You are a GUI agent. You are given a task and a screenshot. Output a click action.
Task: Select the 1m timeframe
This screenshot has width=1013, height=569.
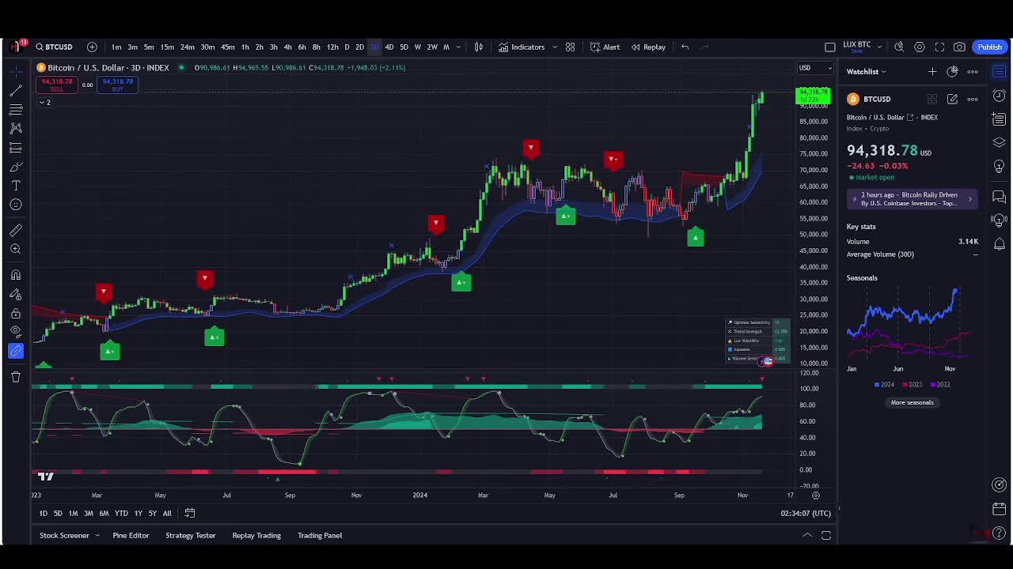click(116, 47)
